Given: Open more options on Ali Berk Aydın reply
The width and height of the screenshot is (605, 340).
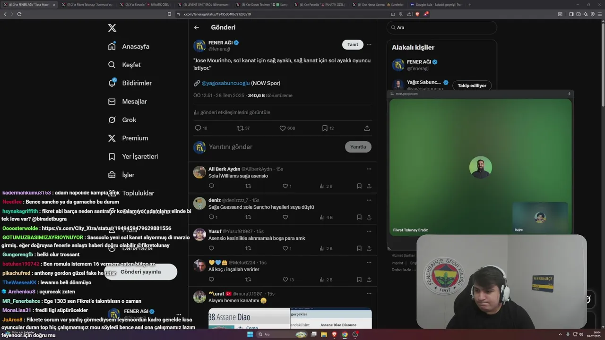Looking at the screenshot, I should click(369, 169).
